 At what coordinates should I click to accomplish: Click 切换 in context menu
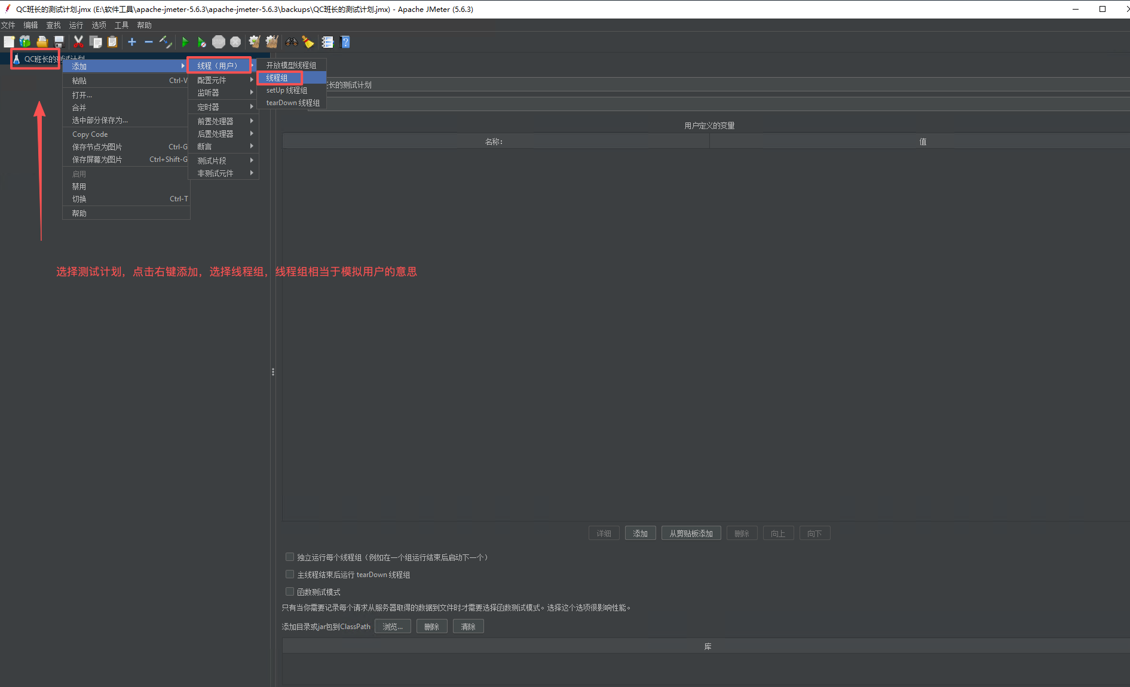pos(126,199)
